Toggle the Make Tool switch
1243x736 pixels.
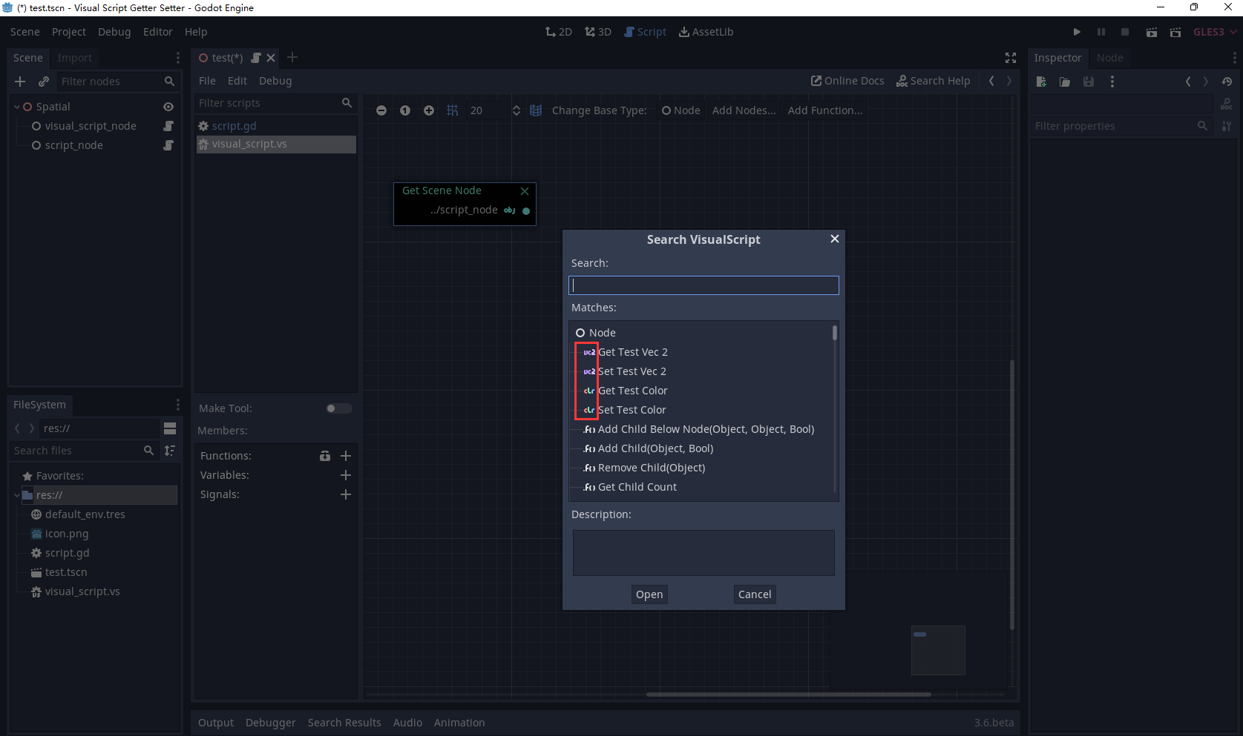click(x=338, y=408)
